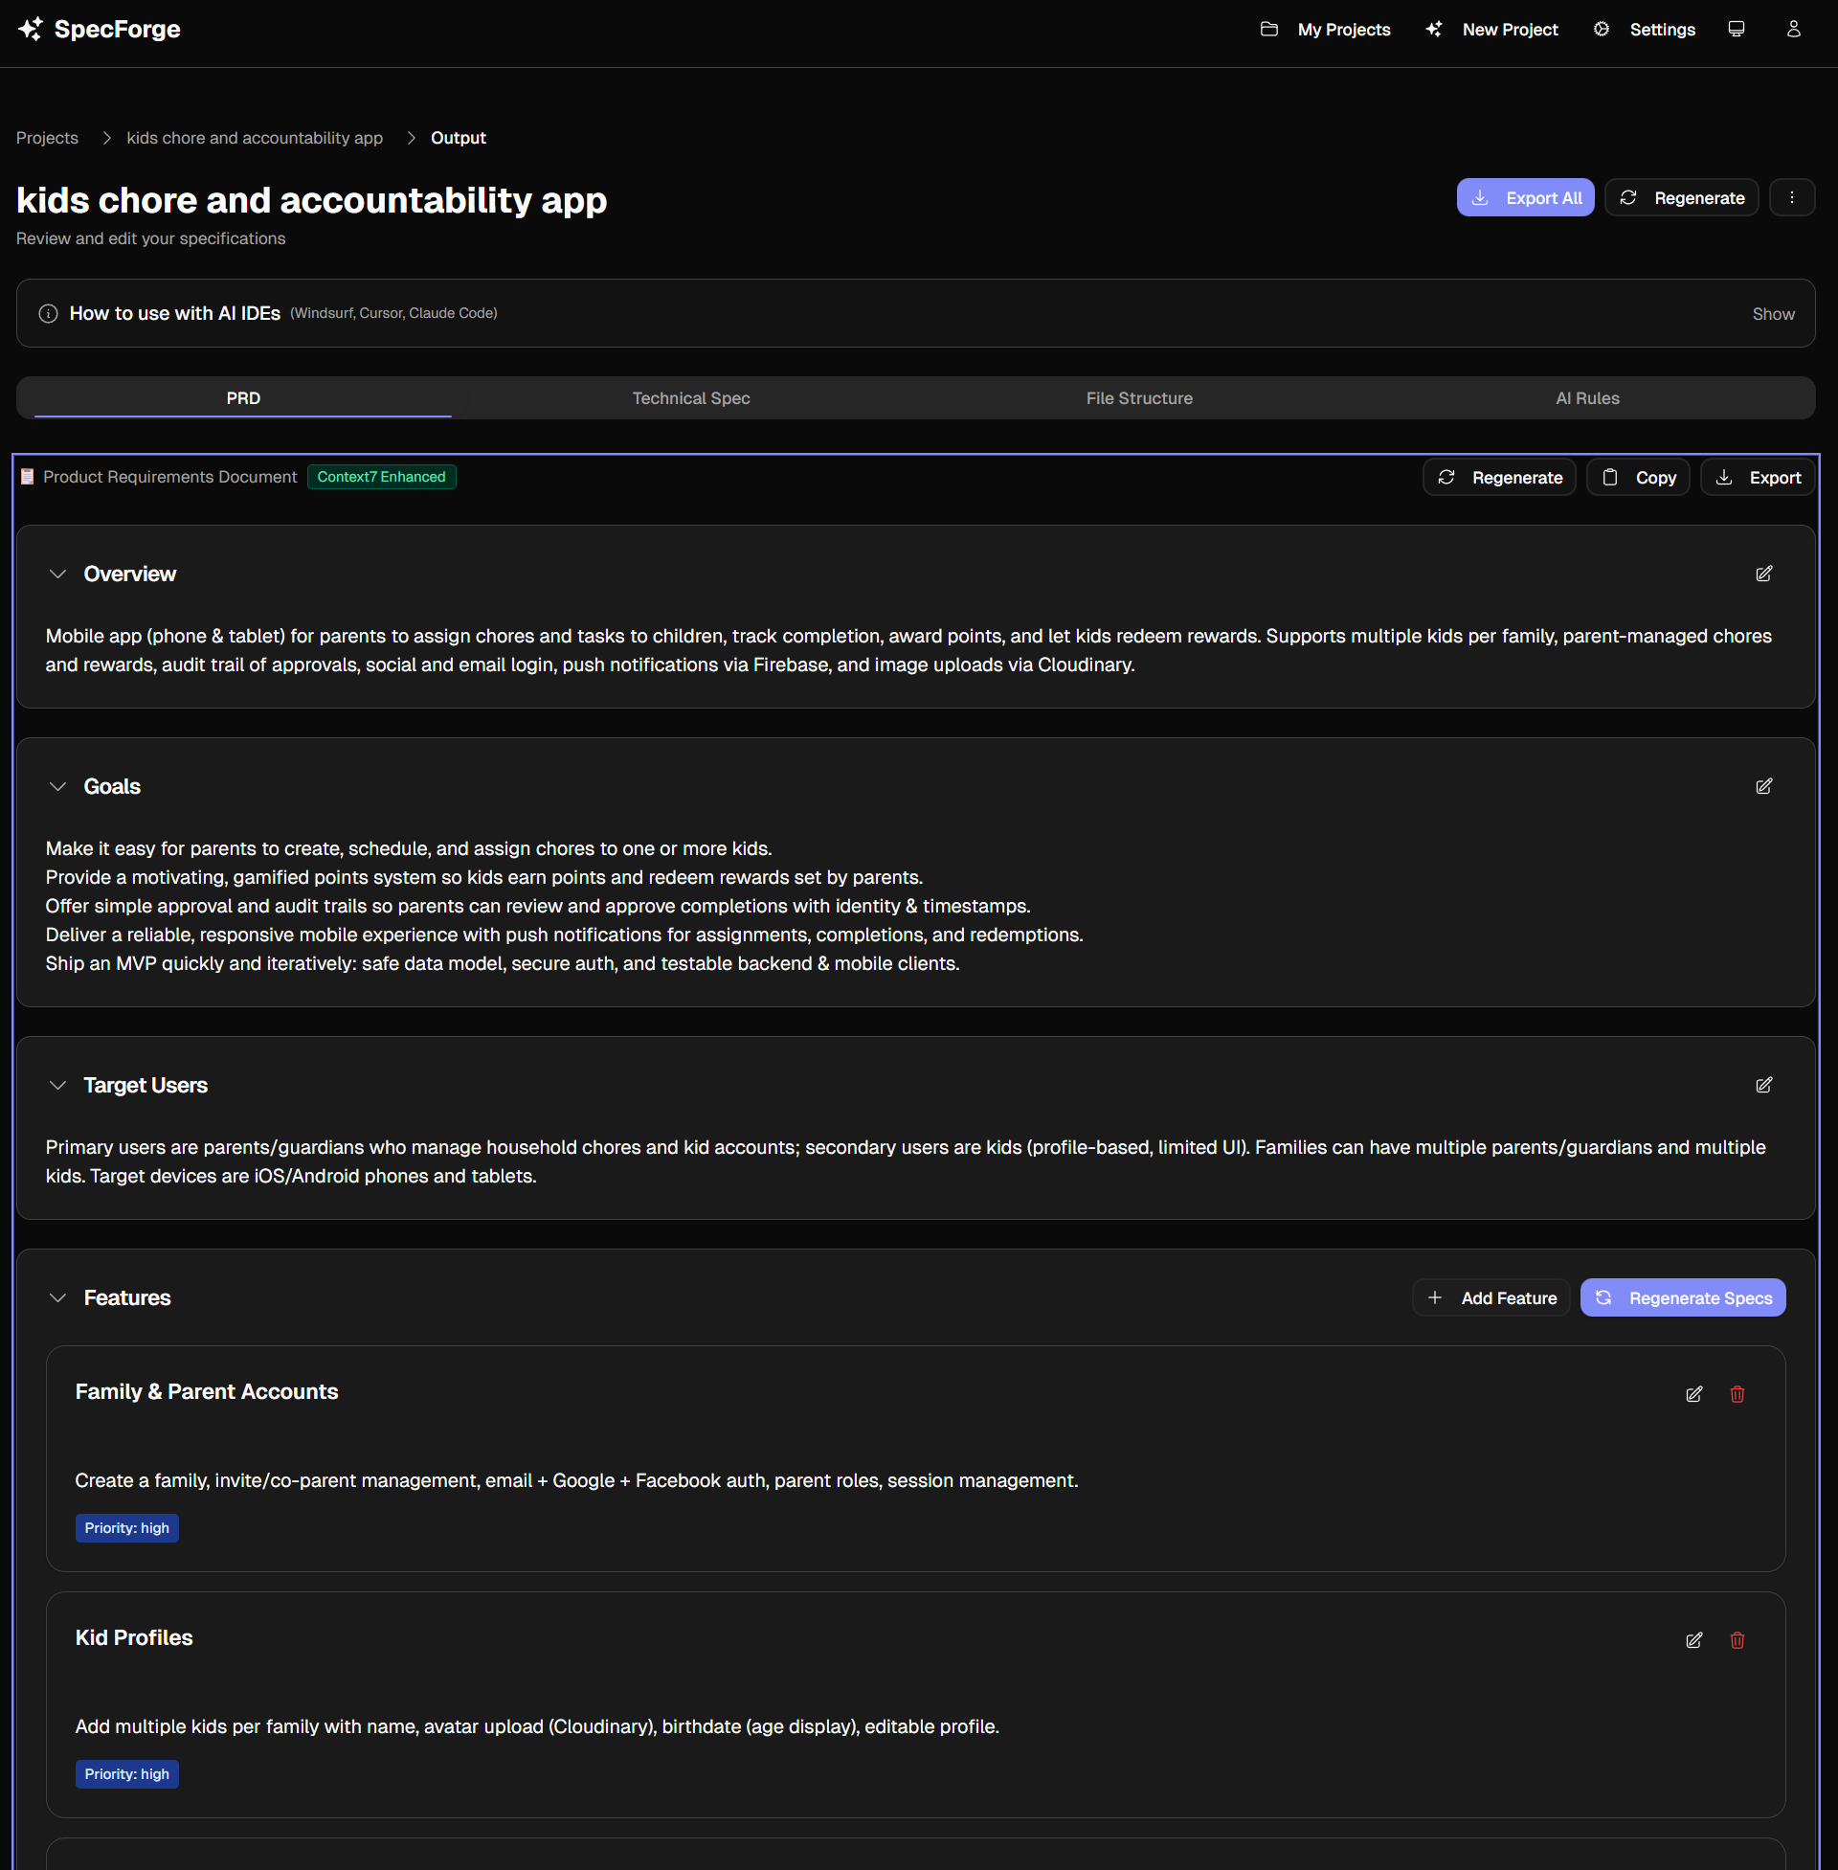
Task: Edit the Family & Parent Accounts feature
Action: click(1694, 1394)
